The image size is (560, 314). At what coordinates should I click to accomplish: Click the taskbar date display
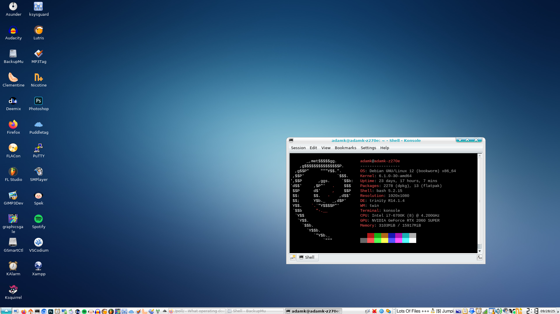tap(547, 311)
